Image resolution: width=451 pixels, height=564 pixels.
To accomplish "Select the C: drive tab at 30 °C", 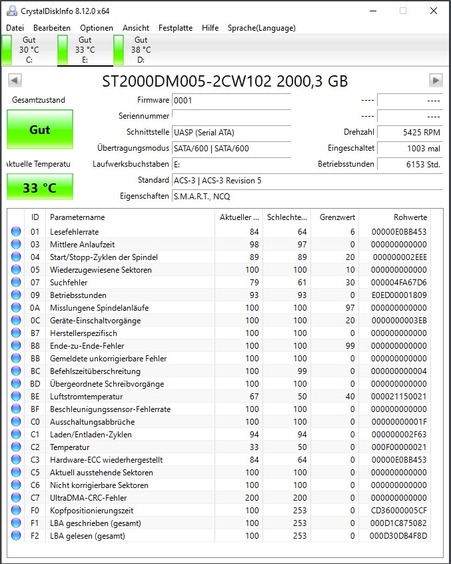I will pos(29,50).
